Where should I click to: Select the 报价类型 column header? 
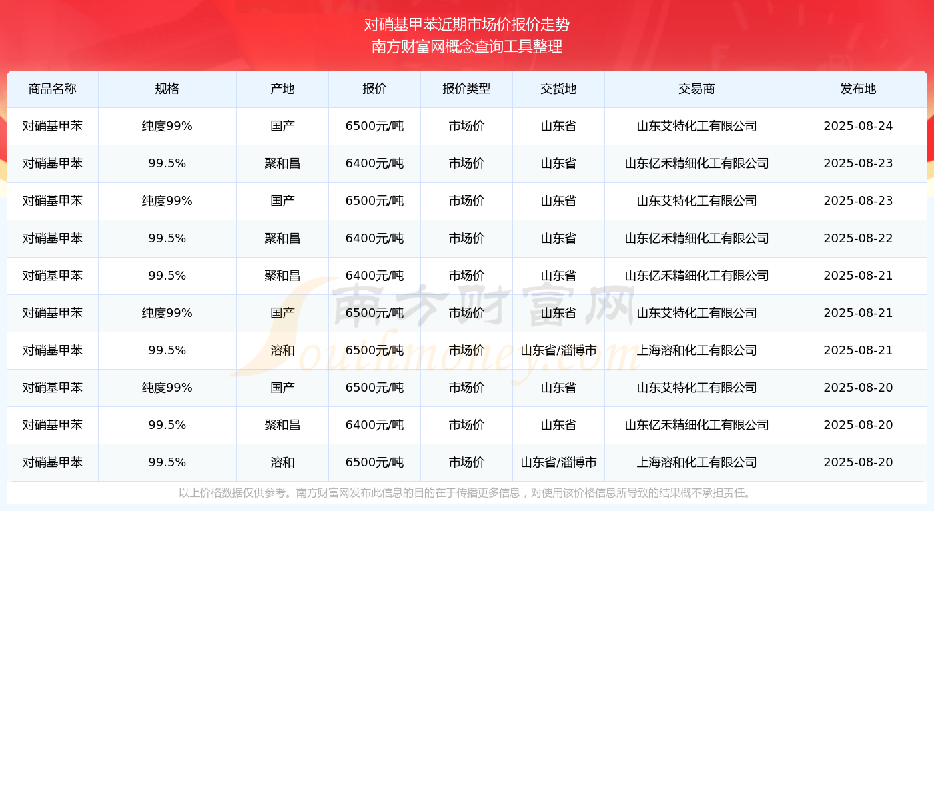point(466,89)
